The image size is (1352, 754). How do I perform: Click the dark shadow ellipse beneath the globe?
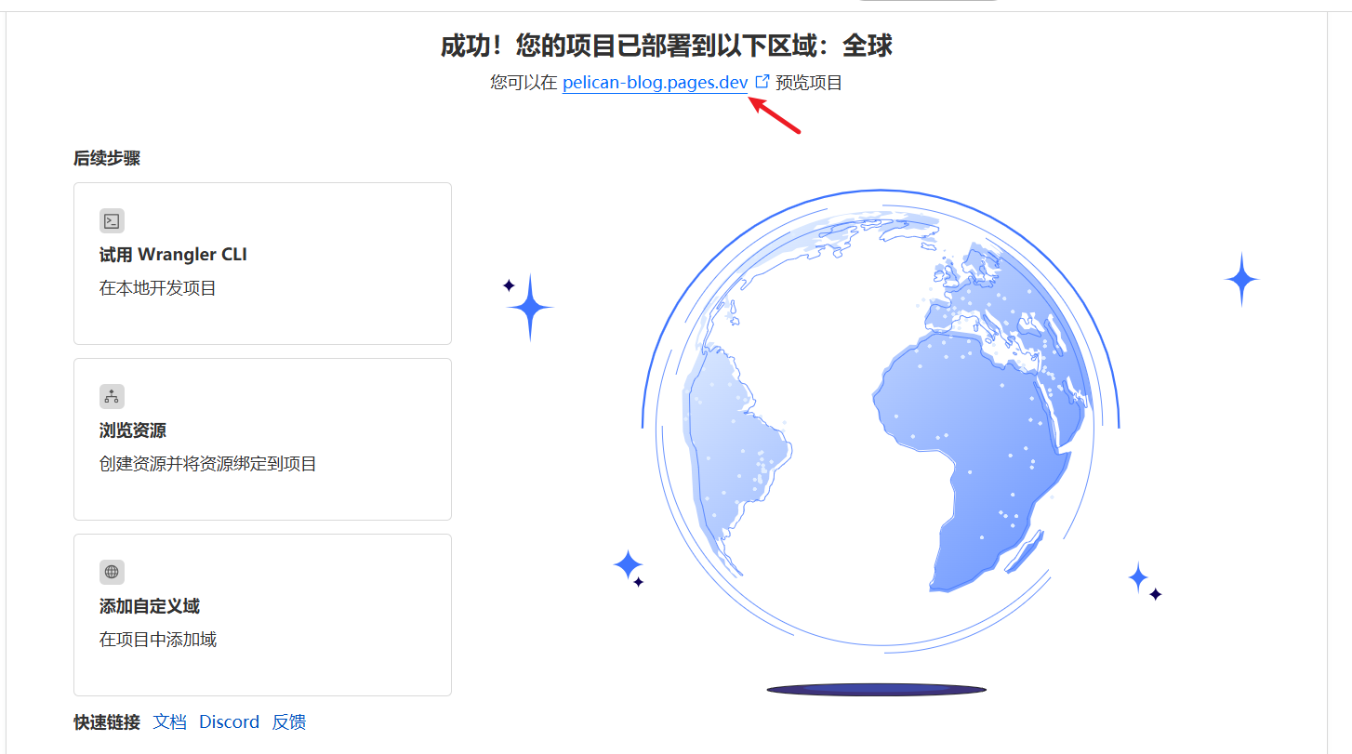pyautogui.click(x=876, y=690)
